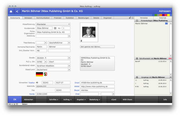Viewport: 180px width, 116px height.
Task: Click the Bestellung + button
Action: coord(95,100)
